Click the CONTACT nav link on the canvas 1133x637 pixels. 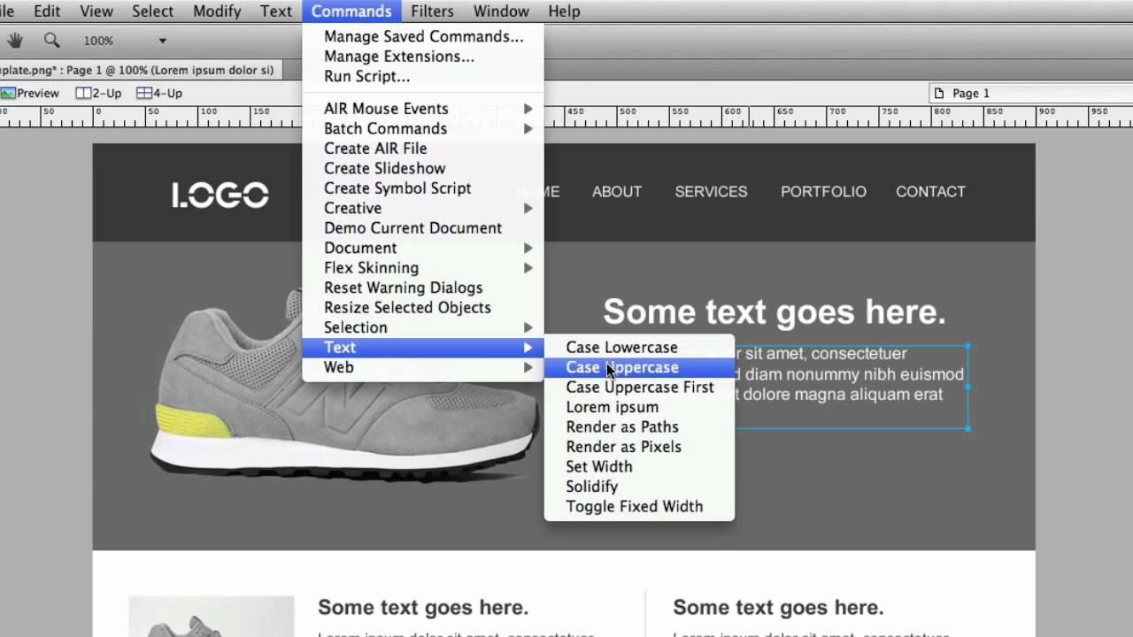[x=930, y=192]
